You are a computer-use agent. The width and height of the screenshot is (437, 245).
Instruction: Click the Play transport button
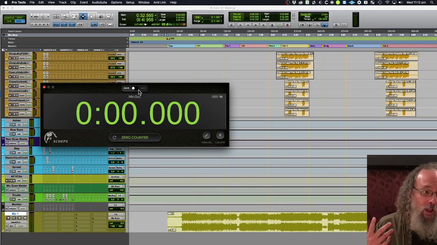click(280, 25)
